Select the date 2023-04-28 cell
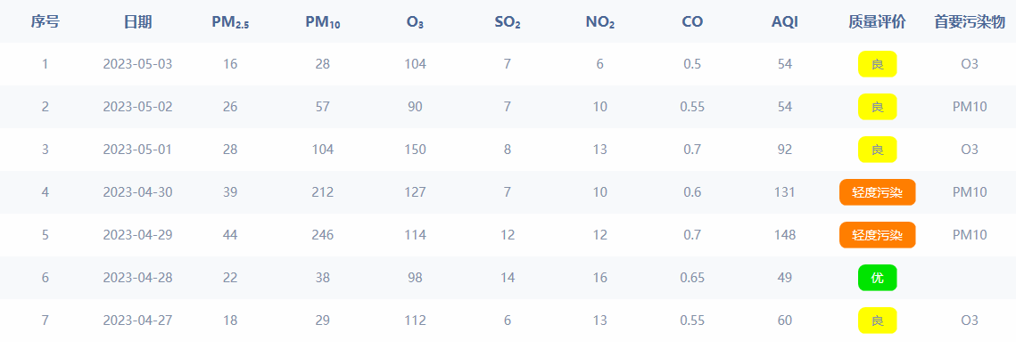1016x349 pixels. click(138, 278)
